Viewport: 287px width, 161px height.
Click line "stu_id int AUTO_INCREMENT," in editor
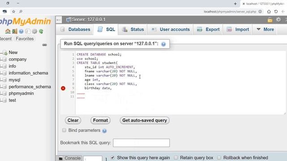point(109,67)
